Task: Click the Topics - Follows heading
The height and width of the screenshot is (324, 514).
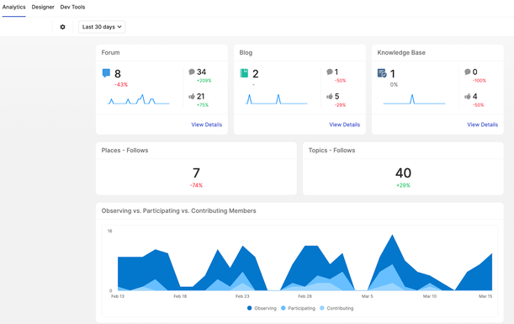Action: (331, 150)
